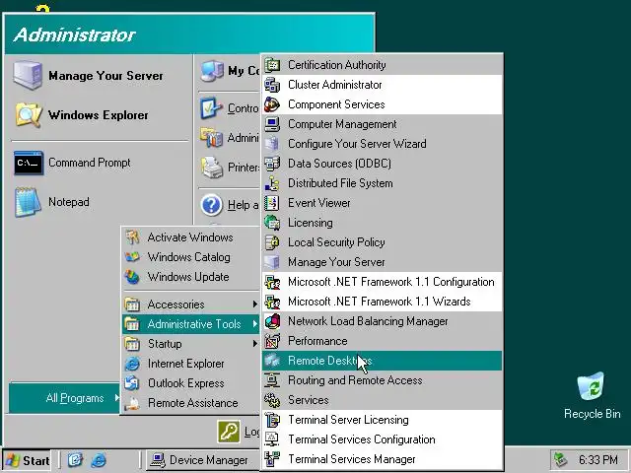Open the Services gears icon
The image size is (631, 473).
click(272, 400)
